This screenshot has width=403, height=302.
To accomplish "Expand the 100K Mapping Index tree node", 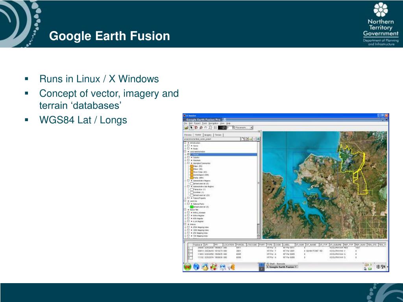I will (x=185, y=230).
